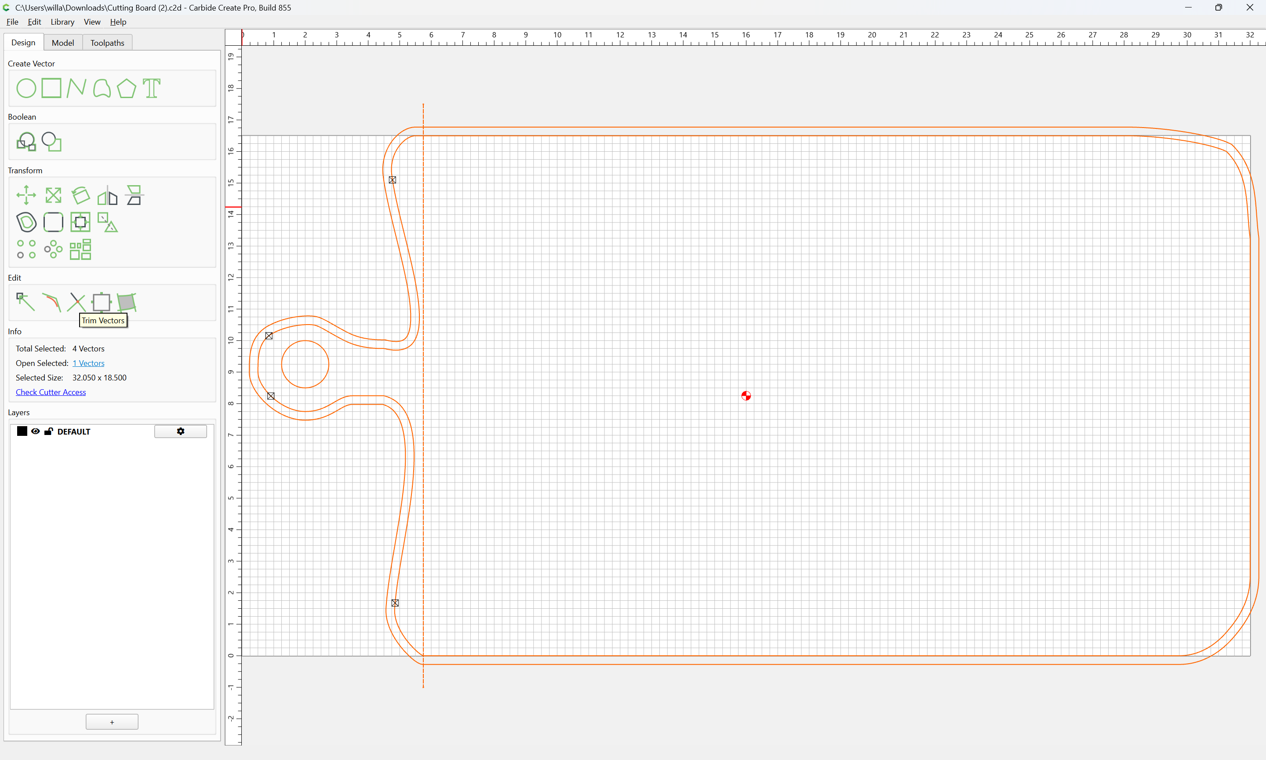The image size is (1266, 760).
Task: Activate the Trim Vectors scissors icon
Action: coord(76,302)
